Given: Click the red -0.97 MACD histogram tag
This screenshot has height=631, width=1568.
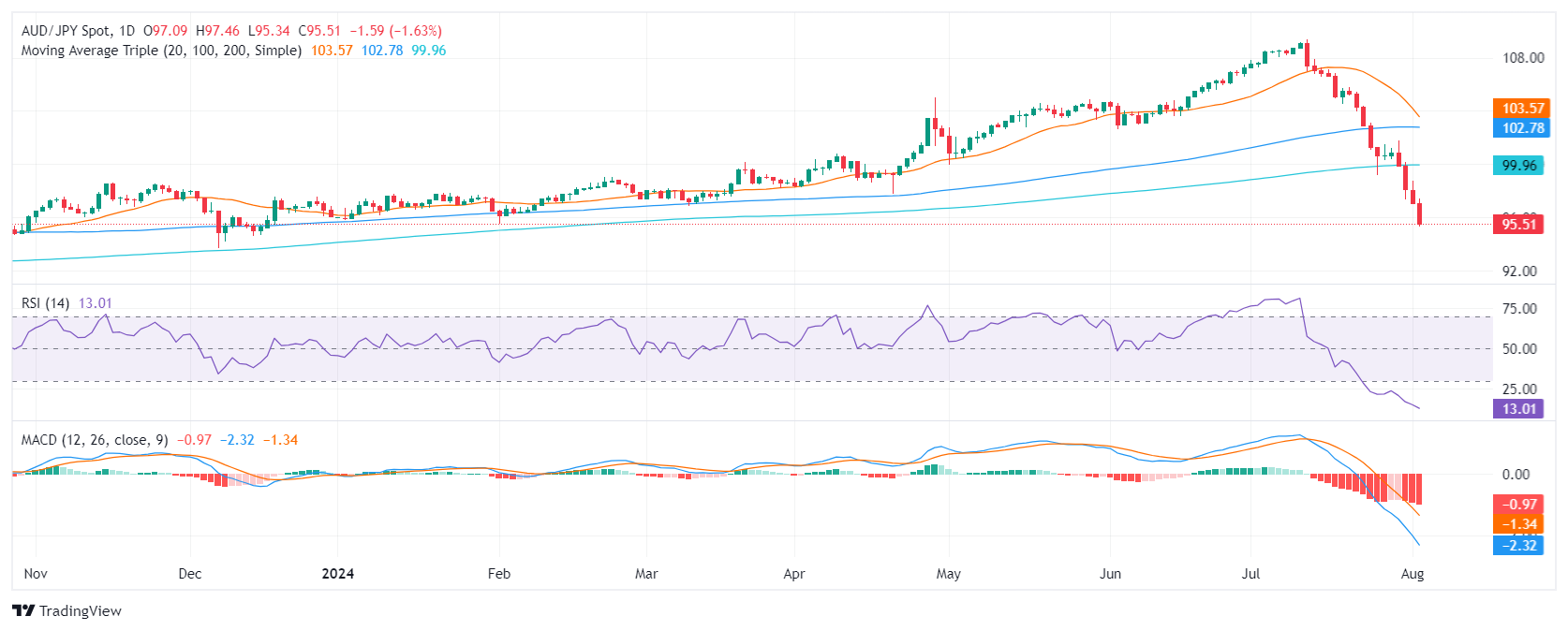Looking at the screenshot, I should coord(1518,505).
